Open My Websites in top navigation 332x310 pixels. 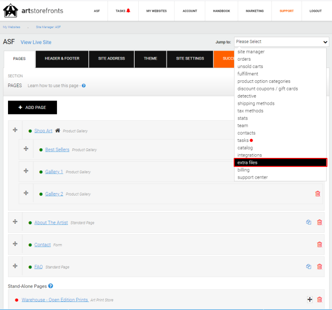156,11
